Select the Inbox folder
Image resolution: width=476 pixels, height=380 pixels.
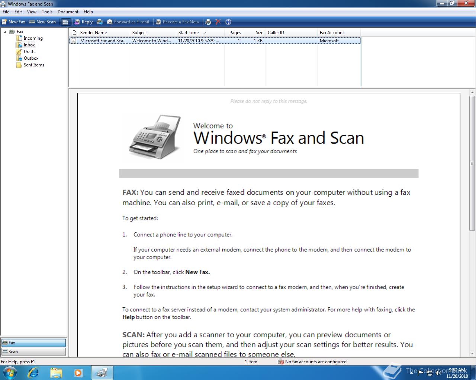click(29, 45)
